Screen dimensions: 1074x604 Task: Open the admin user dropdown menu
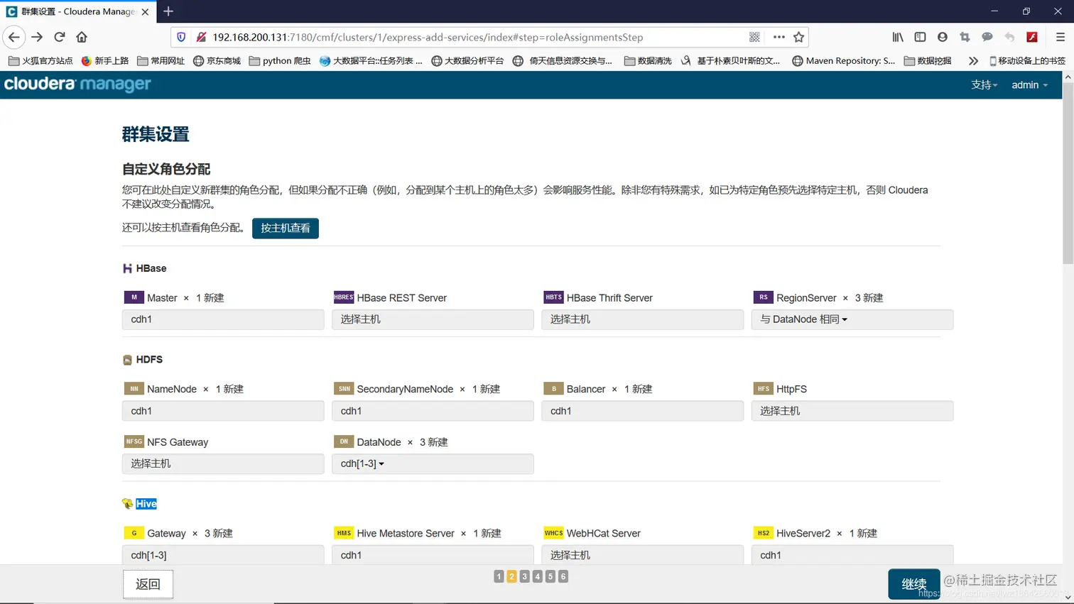click(x=1029, y=84)
